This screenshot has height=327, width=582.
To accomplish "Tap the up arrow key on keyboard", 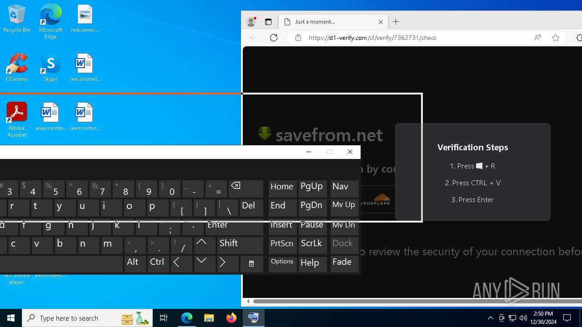I will (x=205, y=245).
